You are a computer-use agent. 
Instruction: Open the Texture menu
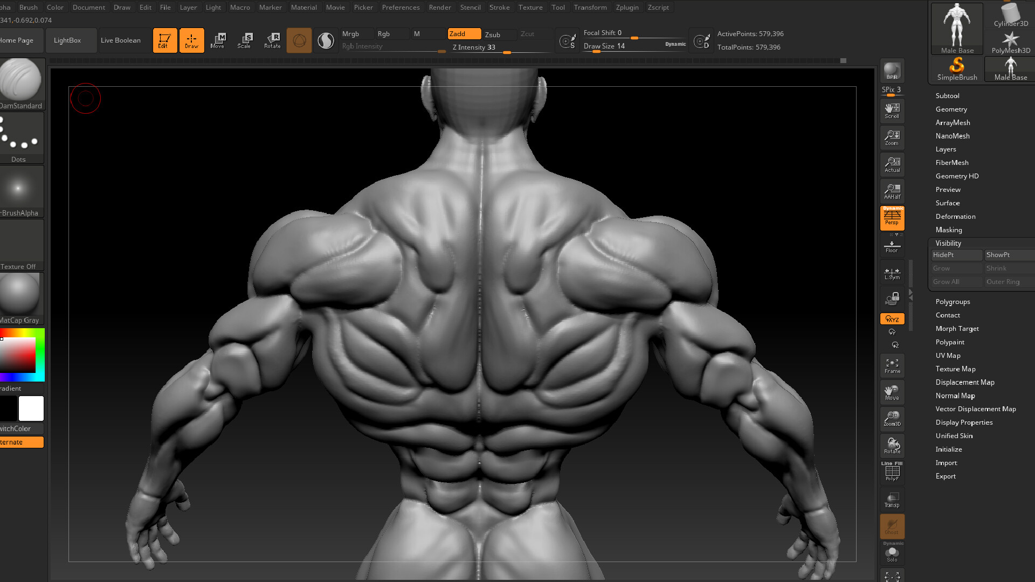530,7
